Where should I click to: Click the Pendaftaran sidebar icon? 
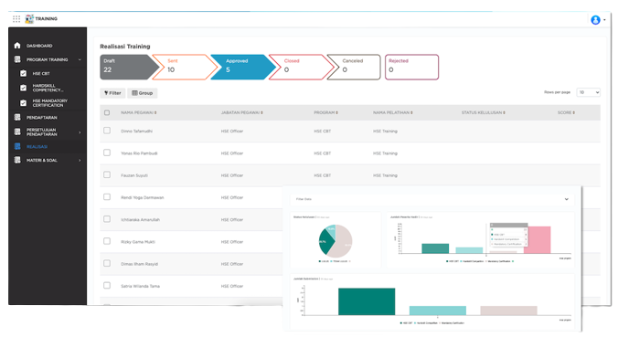point(17,117)
